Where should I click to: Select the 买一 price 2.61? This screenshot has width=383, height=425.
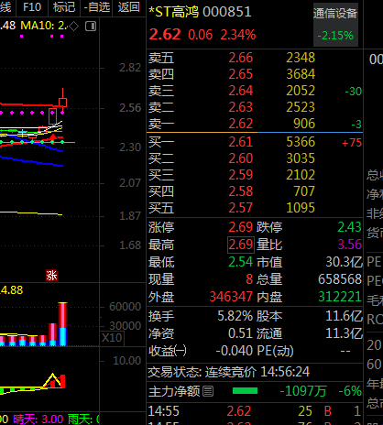point(241,142)
